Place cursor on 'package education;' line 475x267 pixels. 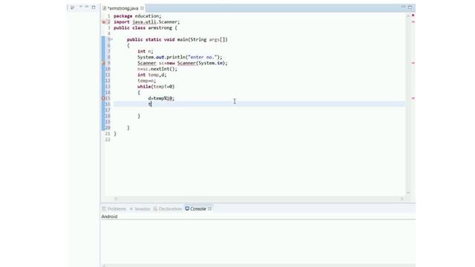[x=137, y=16]
